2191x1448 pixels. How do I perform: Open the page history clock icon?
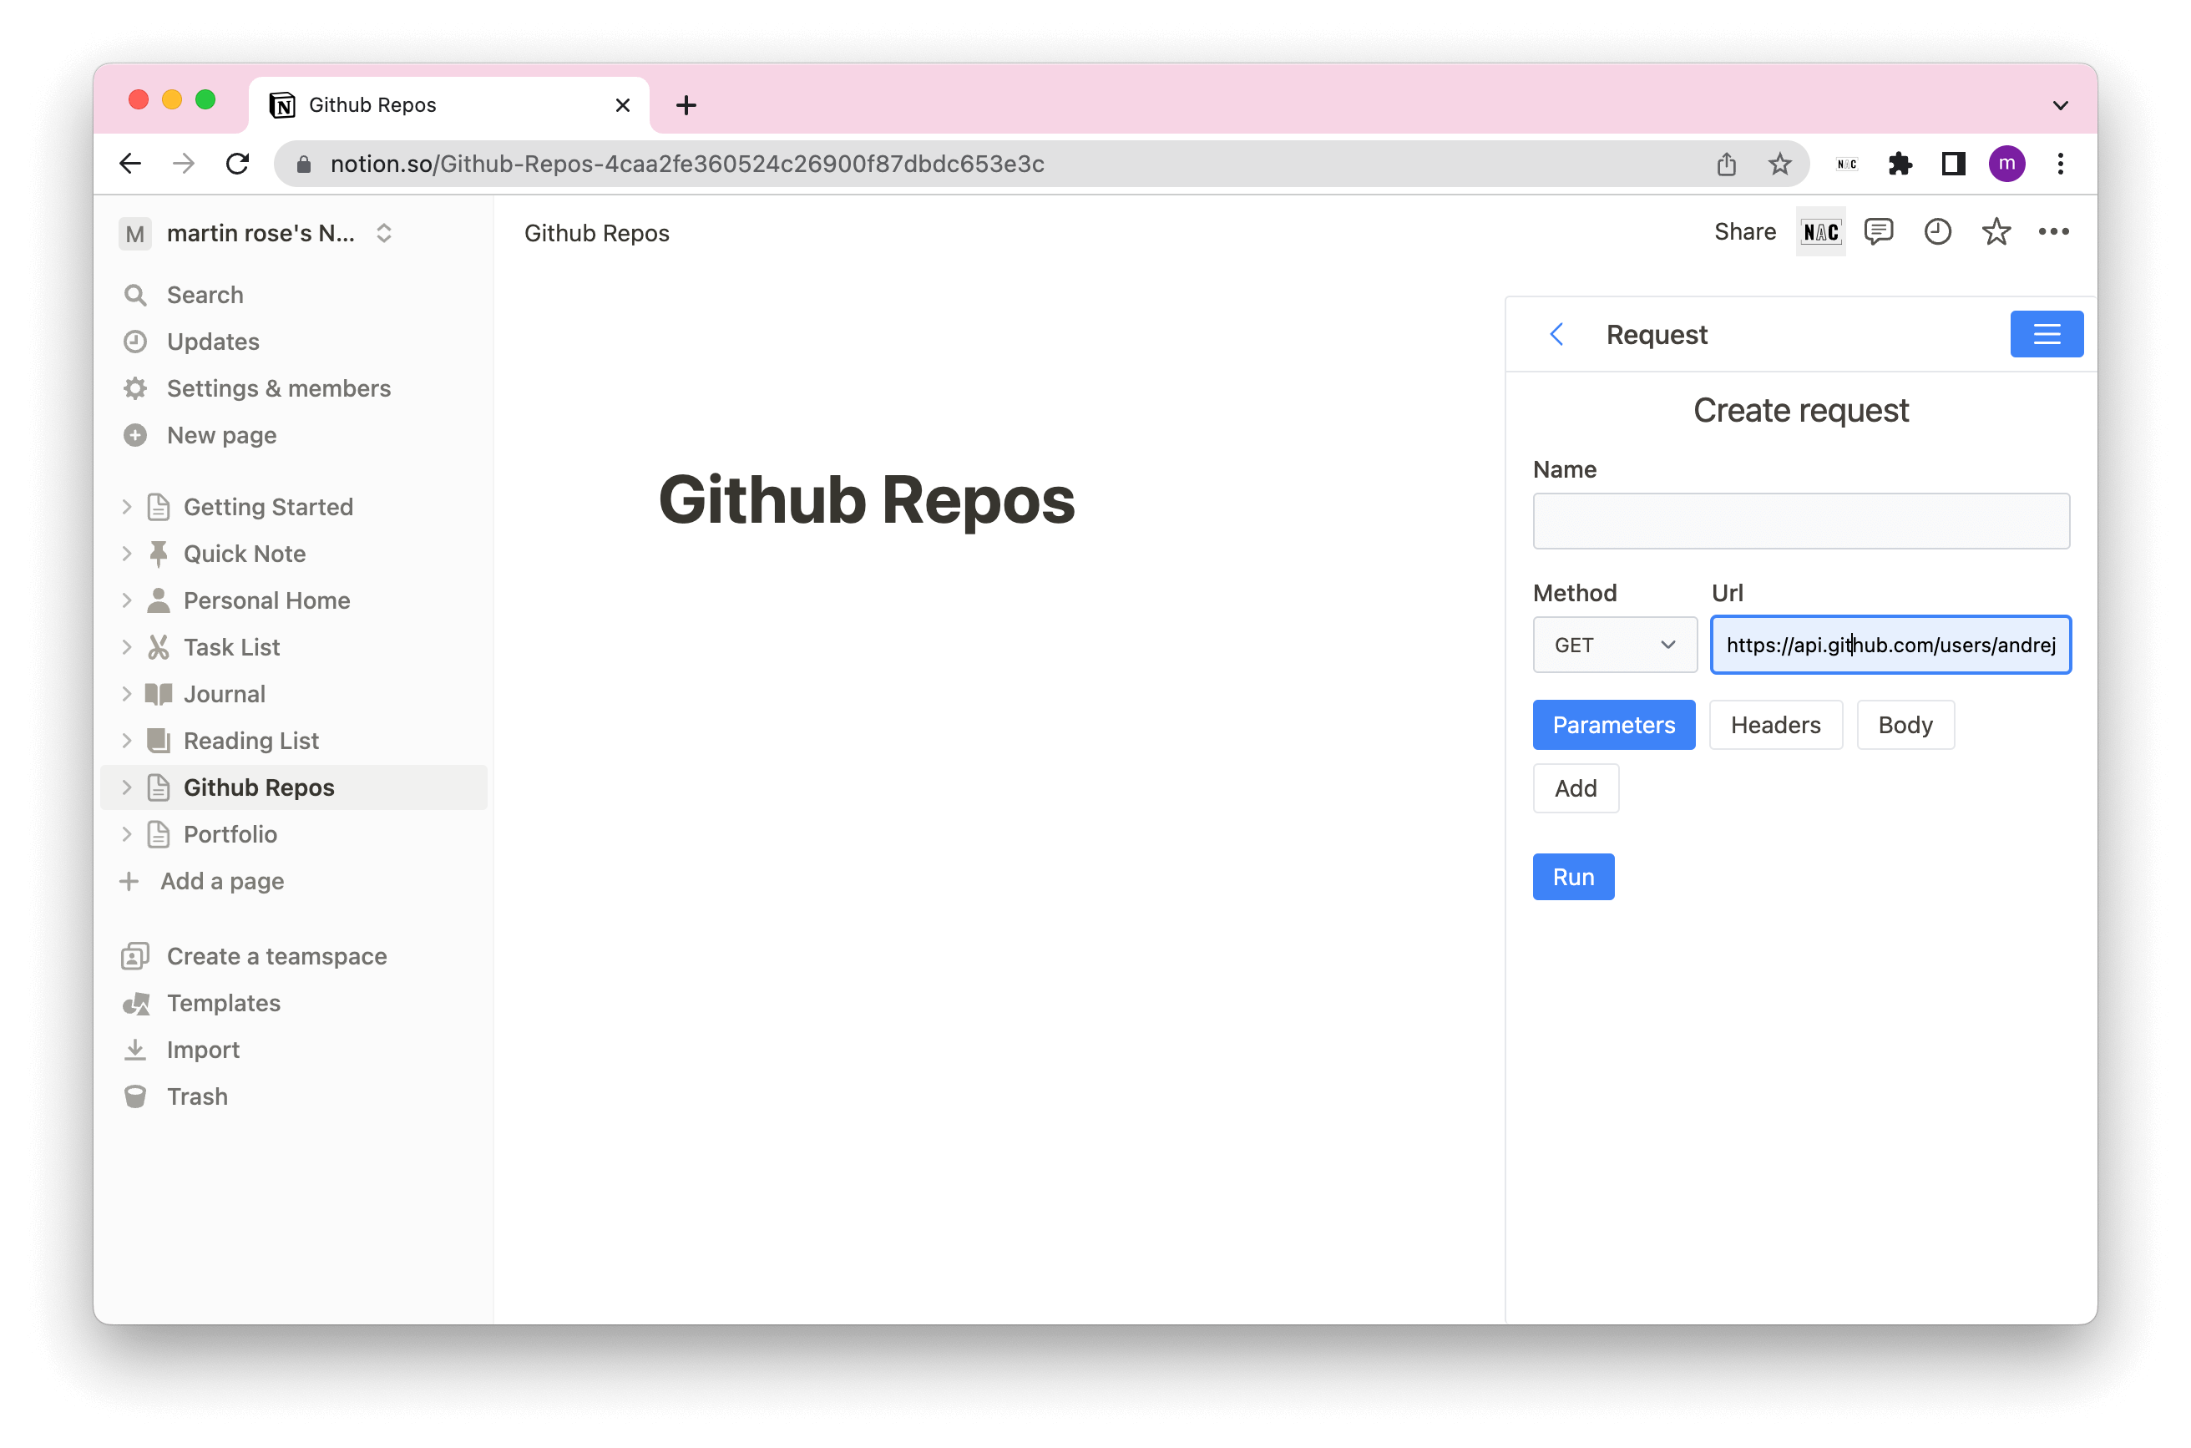click(x=1937, y=232)
